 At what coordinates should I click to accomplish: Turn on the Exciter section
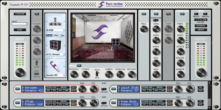point(168,14)
